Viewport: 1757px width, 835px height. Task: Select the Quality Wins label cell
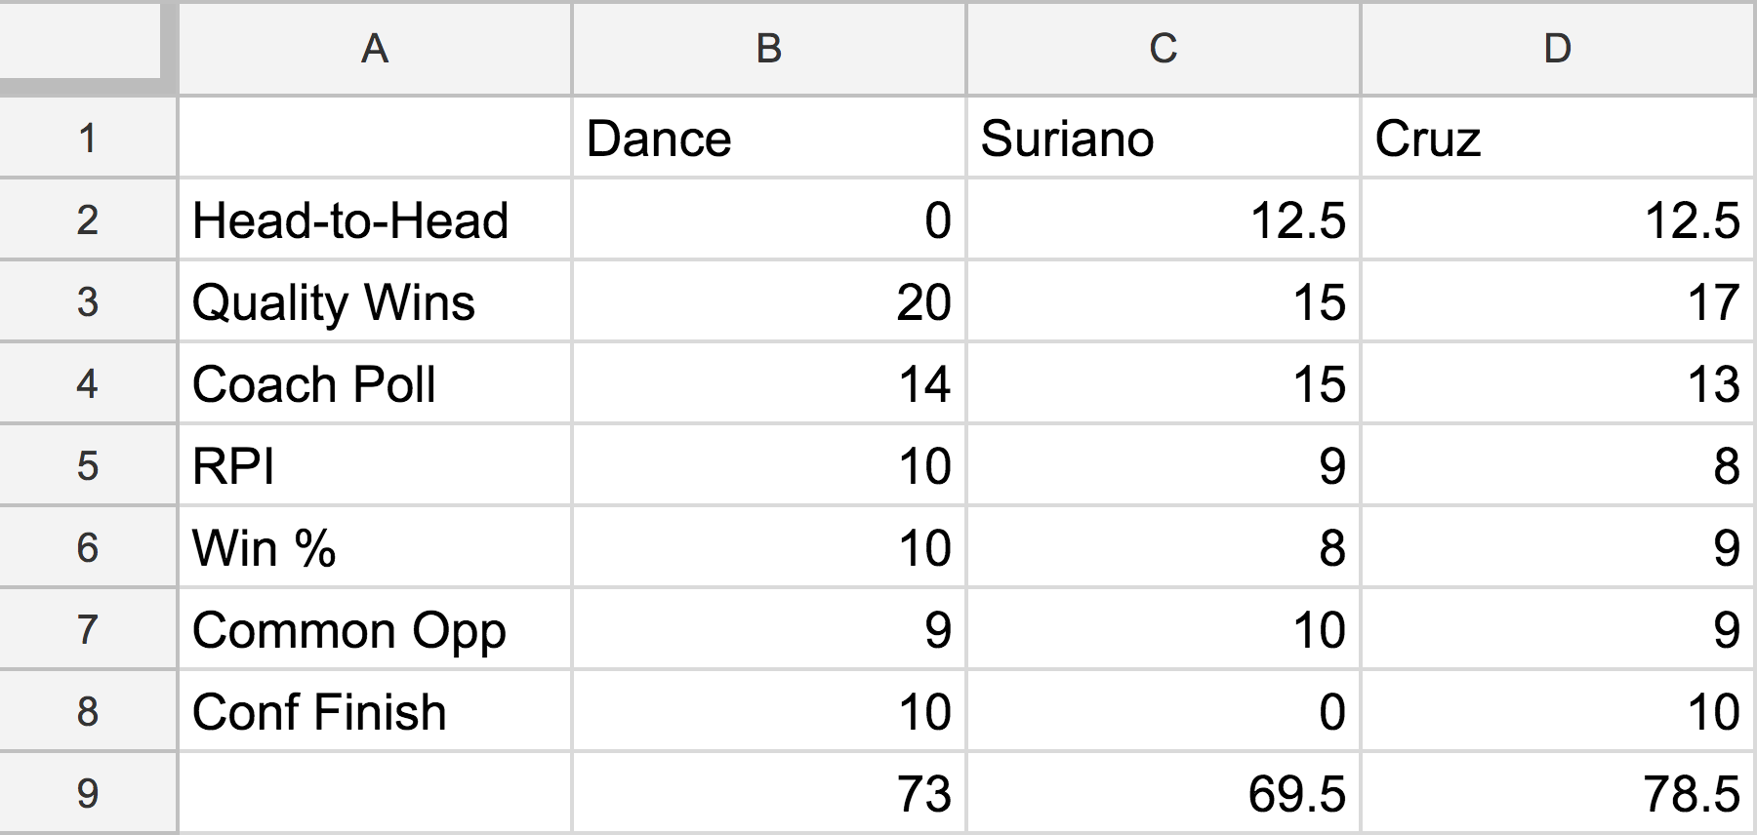point(375,301)
